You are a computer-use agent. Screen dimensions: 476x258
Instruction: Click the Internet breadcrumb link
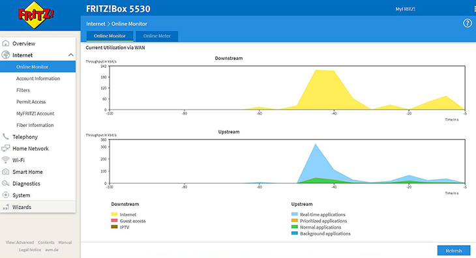96,23
